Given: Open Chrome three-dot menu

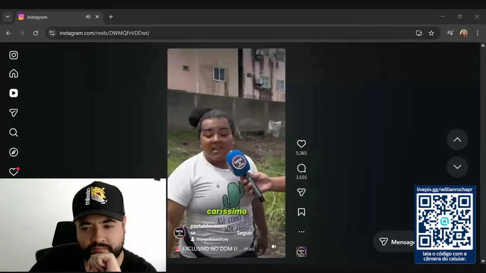Looking at the screenshot, I should tap(478, 33).
